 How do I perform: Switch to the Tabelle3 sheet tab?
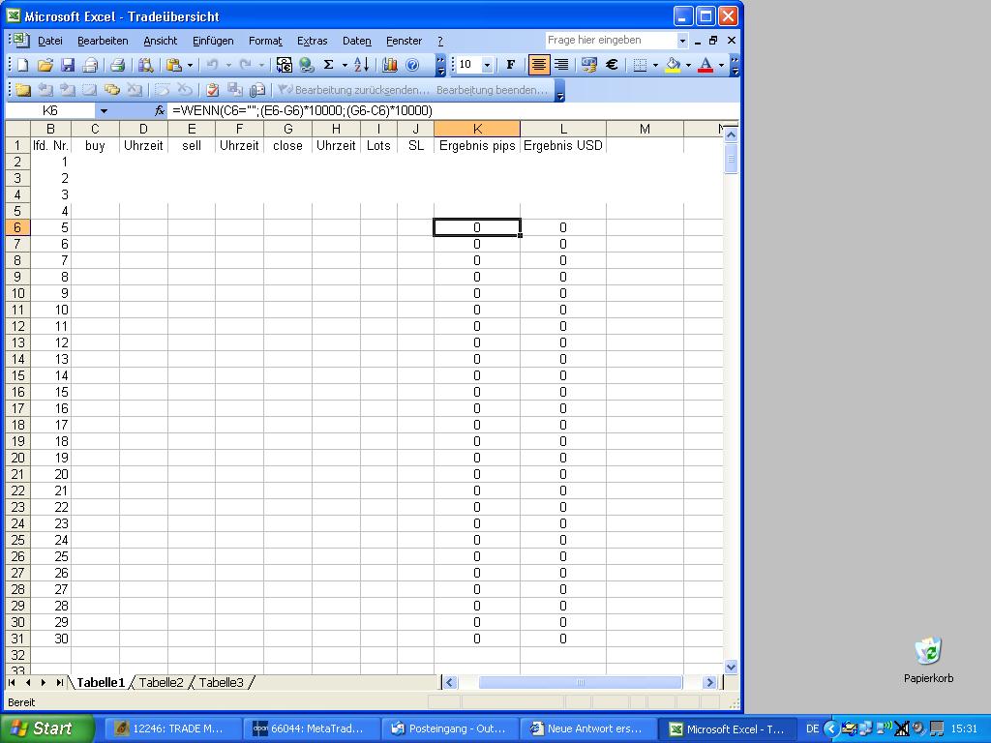click(x=222, y=682)
